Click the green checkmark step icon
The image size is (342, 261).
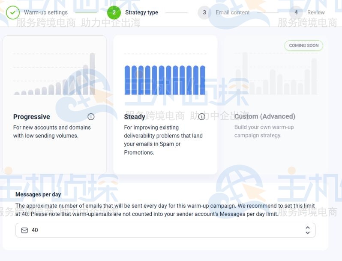coord(13,12)
